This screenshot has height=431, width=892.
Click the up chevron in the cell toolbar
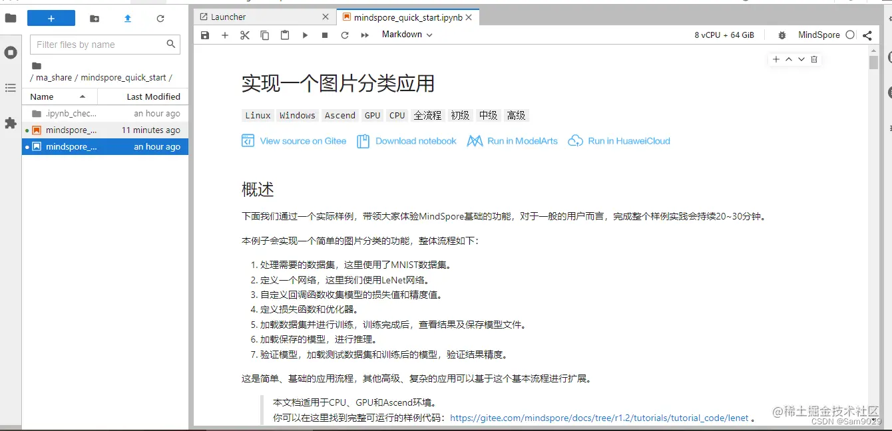[x=788, y=59]
